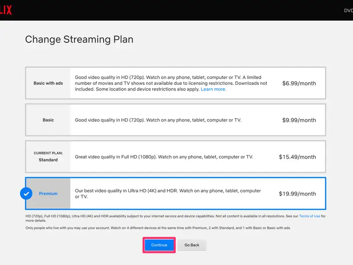353x265 pixels.
Task: Click the $6.99/month price
Action: [x=299, y=83]
